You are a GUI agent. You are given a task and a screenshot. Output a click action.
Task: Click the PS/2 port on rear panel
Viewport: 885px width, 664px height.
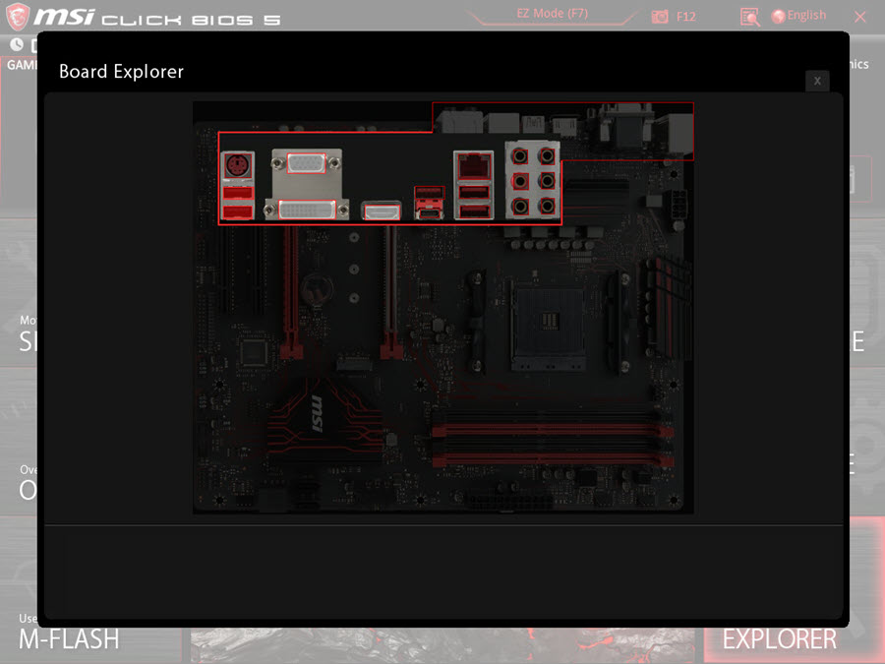[237, 166]
